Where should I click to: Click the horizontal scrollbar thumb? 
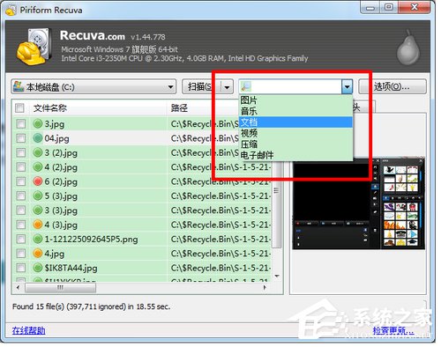(x=60, y=287)
